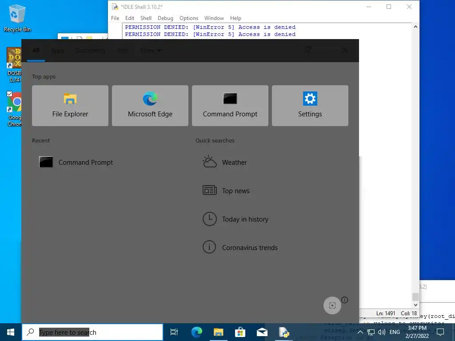Click the info icon near screenshot search

coord(344,300)
